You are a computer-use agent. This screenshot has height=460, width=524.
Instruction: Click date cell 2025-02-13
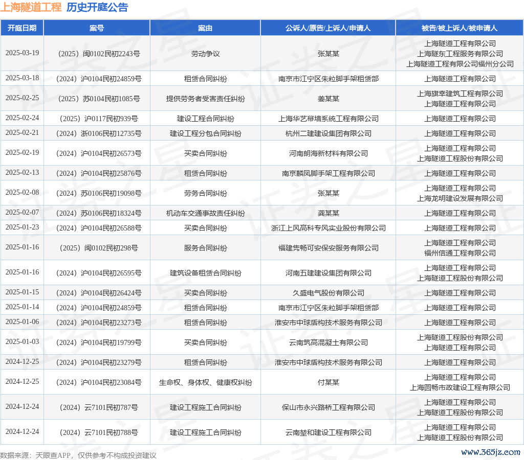[22, 173]
